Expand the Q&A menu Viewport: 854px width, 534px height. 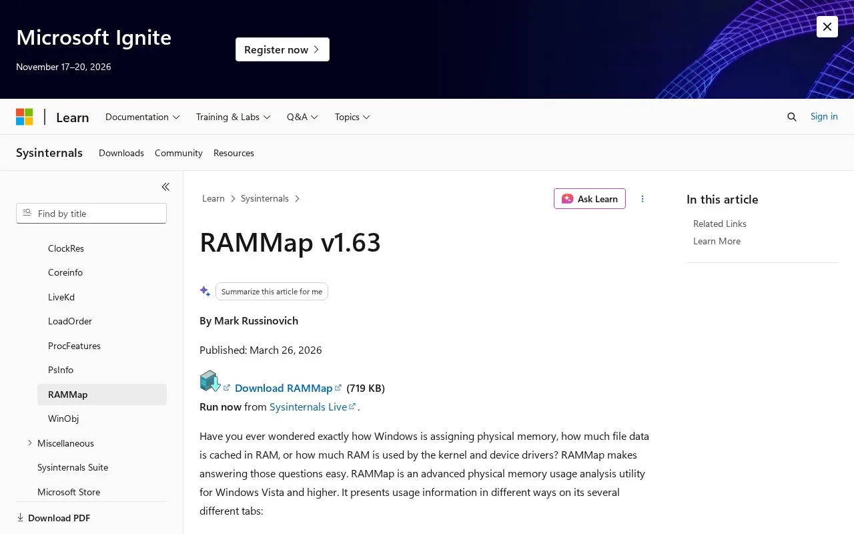point(302,117)
